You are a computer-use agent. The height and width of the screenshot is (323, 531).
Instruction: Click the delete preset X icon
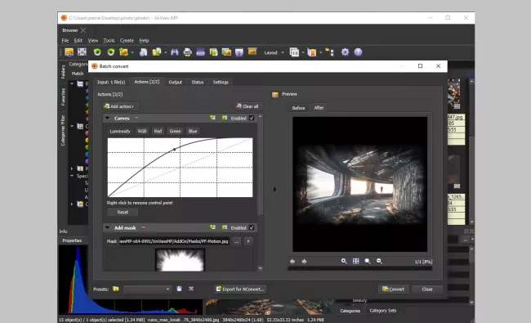(191, 289)
